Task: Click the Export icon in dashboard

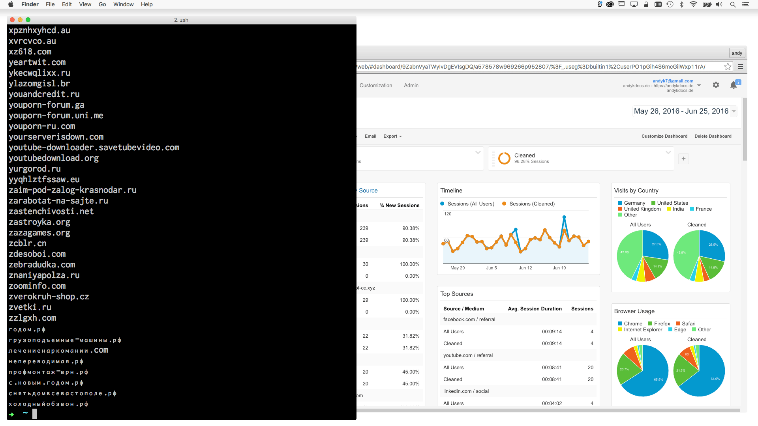Action: (392, 136)
